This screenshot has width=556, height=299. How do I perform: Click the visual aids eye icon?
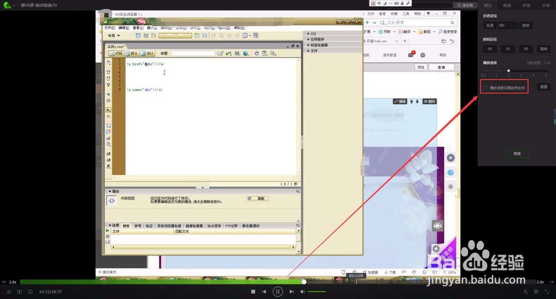tap(273, 53)
